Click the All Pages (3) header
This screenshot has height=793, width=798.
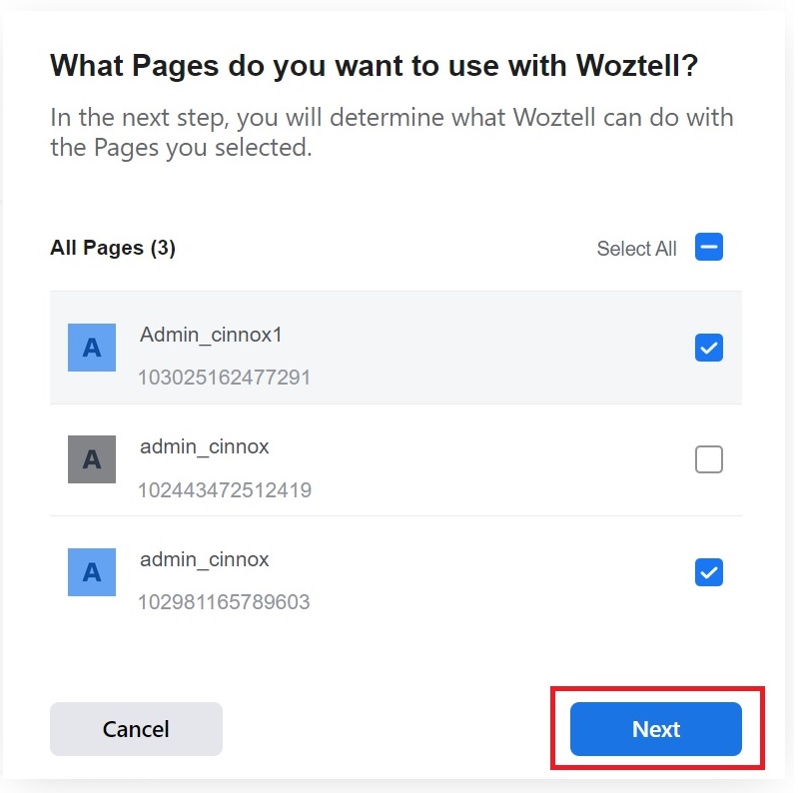click(113, 248)
